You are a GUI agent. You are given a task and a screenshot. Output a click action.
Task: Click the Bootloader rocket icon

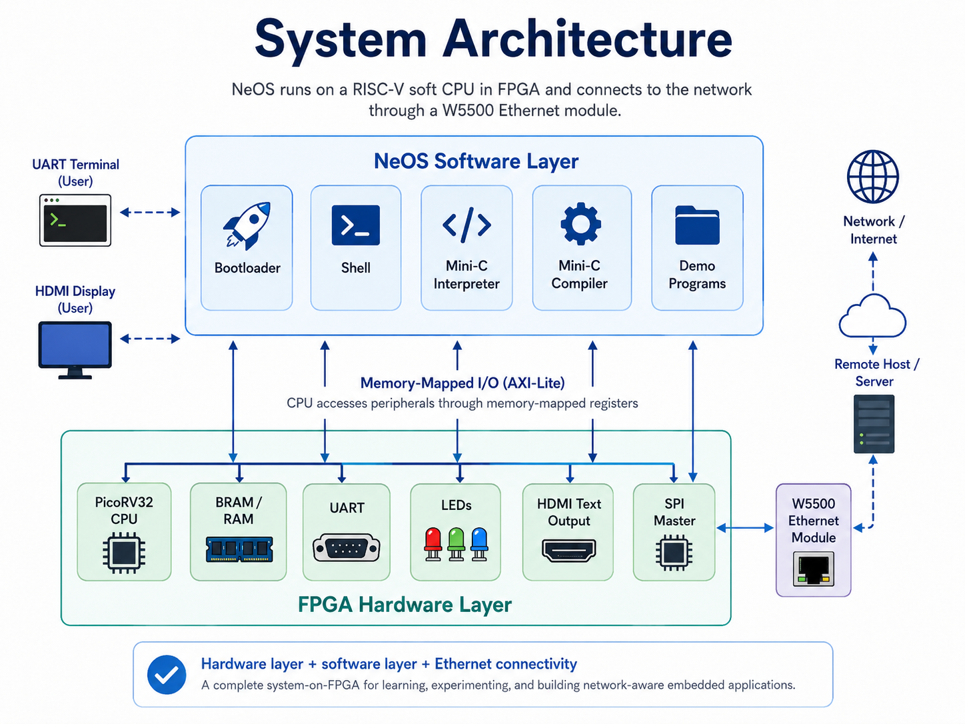coord(247,225)
